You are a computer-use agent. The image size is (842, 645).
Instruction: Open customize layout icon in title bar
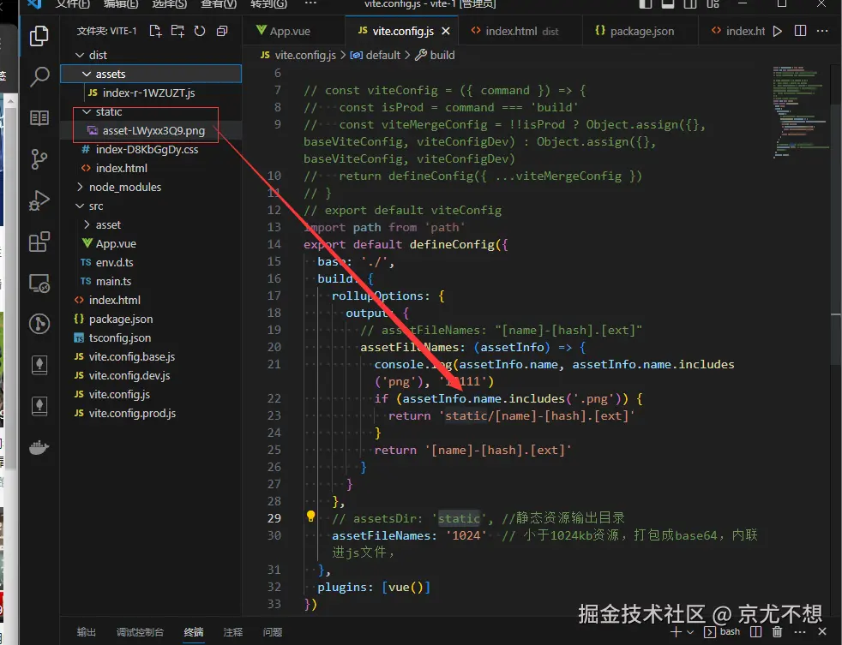[x=713, y=3]
